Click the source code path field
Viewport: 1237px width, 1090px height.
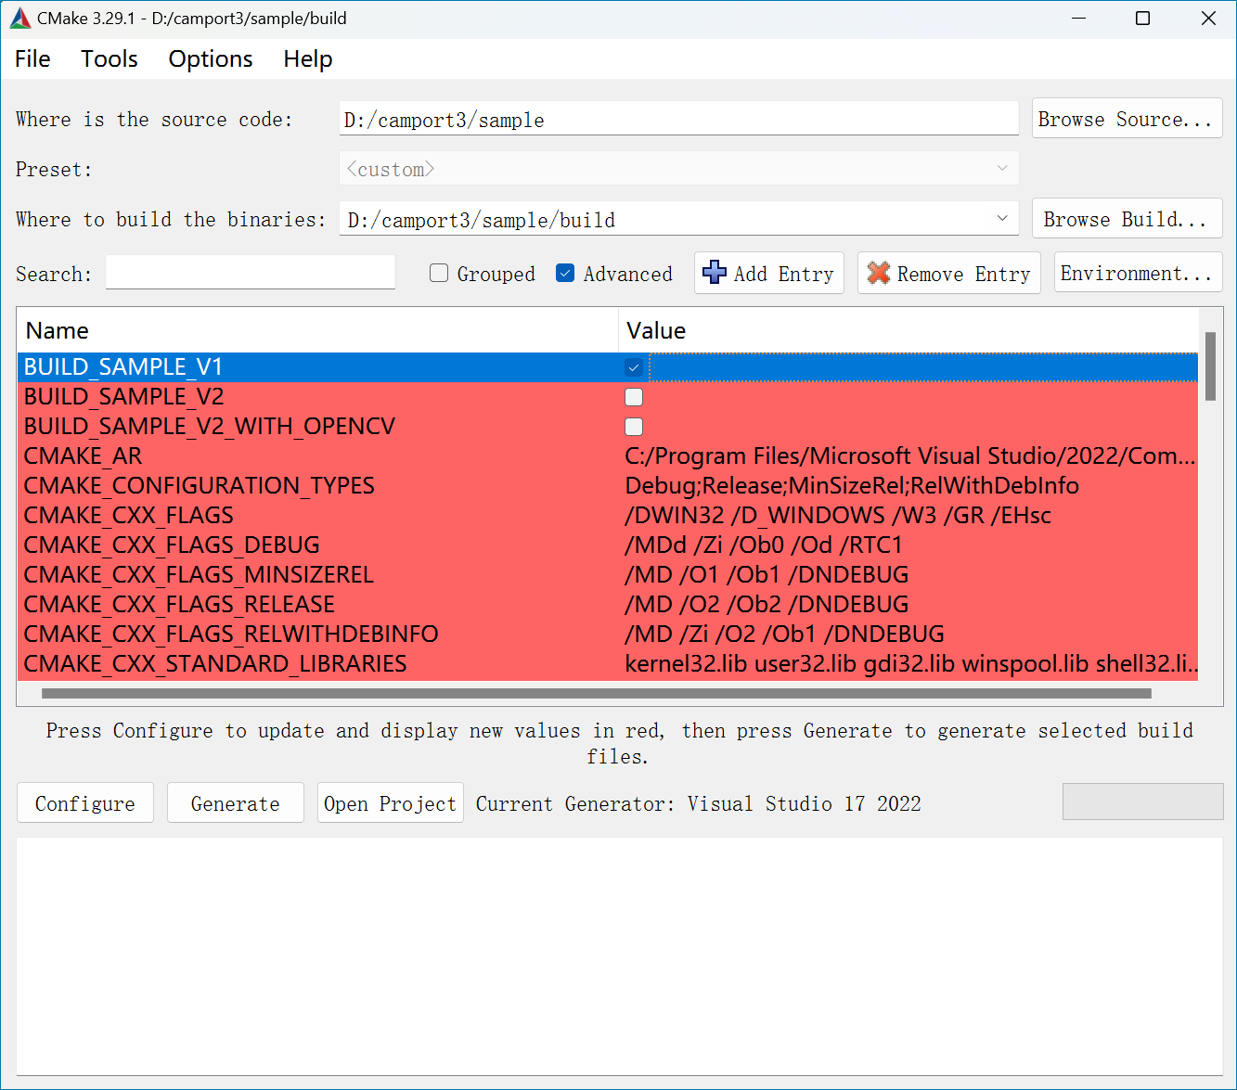pos(678,119)
